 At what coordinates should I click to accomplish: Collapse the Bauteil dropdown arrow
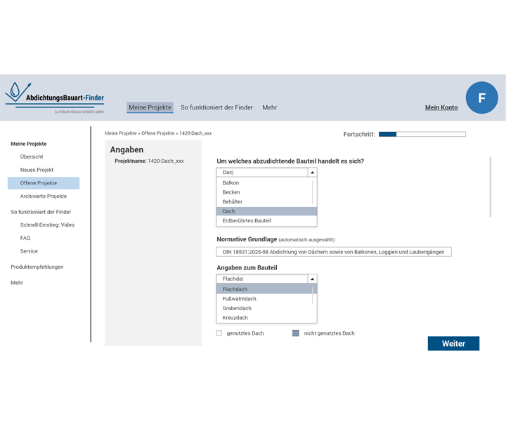[313, 172]
